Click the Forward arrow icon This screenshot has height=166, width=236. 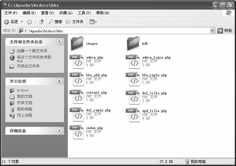pos(29,22)
